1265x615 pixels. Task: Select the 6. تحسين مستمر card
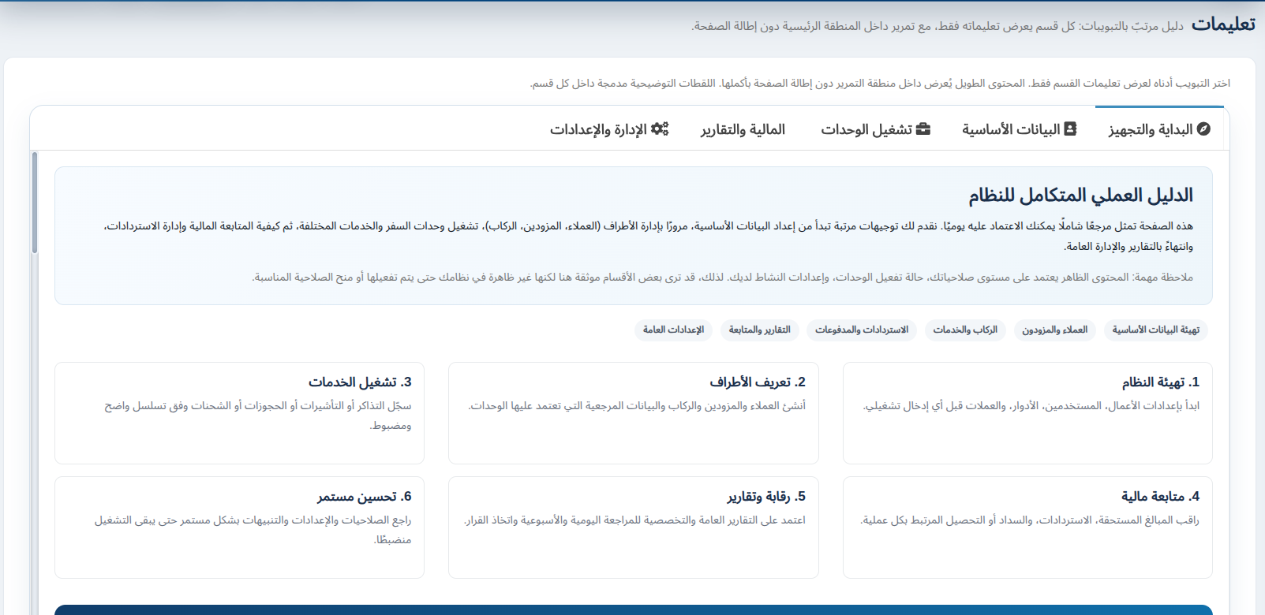(x=239, y=527)
